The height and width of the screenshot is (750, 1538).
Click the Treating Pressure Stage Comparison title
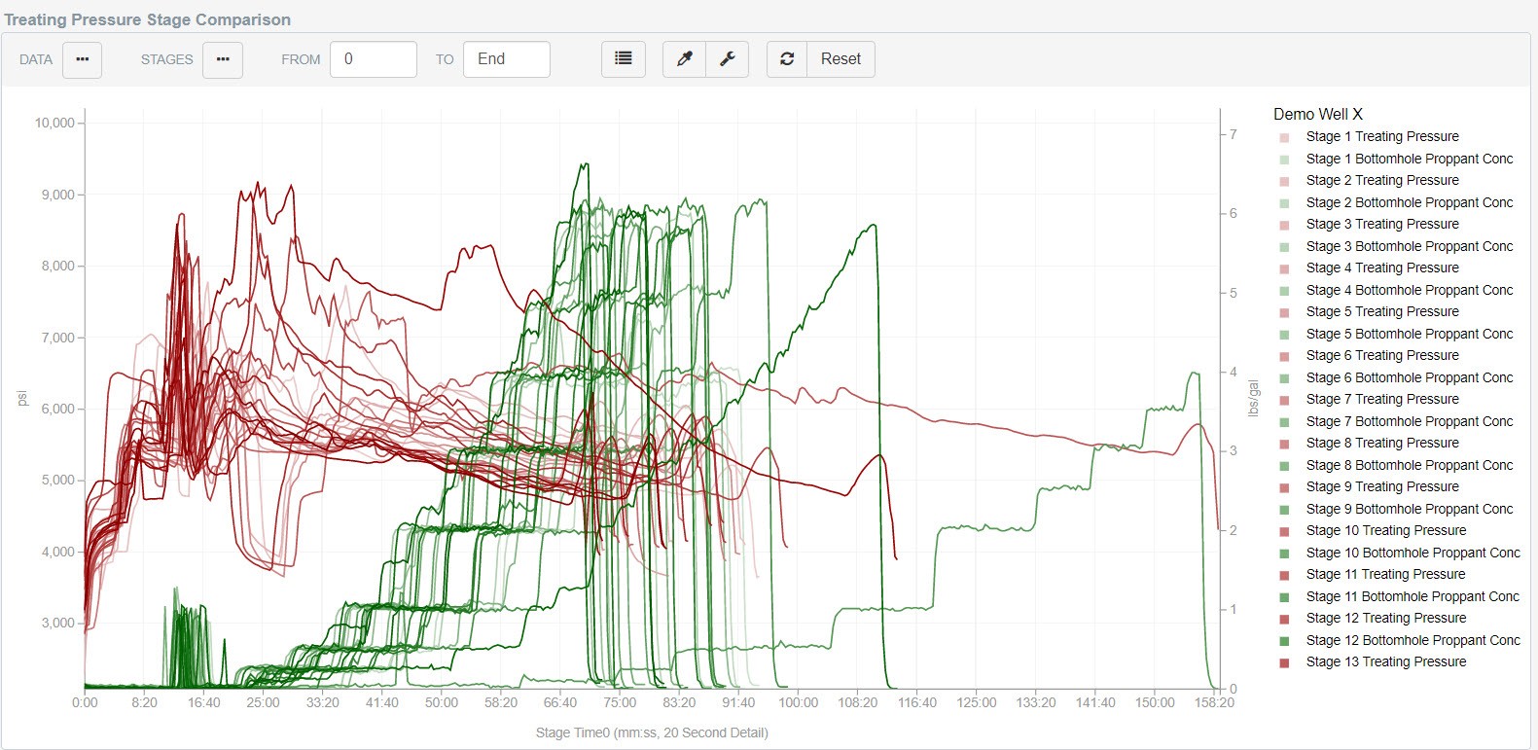(148, 19)
